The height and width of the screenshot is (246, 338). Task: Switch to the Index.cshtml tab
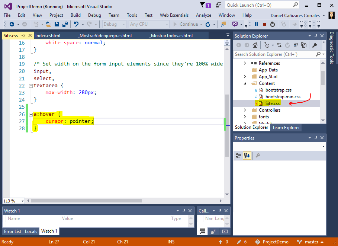48,36
